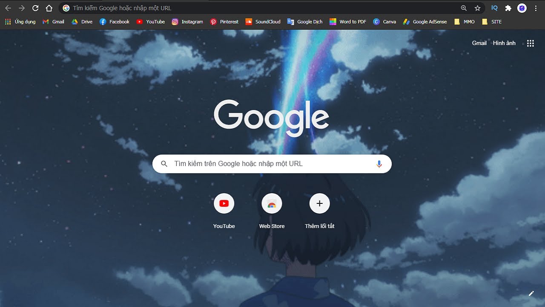Image resolution: width=545 pixels, height=307 pixels.
Task: Open the Extensions puzzle piece menu
Action: point(508,8)
